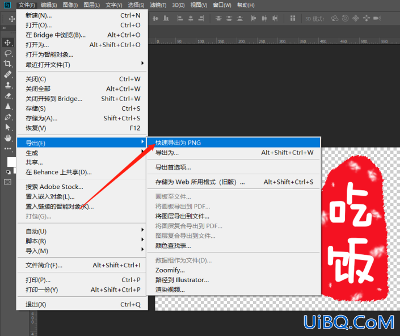Toggle Quick Mask mode icon
Image resolution: width=400 pixels, height=336 pixels.
(x=8, y=182)
